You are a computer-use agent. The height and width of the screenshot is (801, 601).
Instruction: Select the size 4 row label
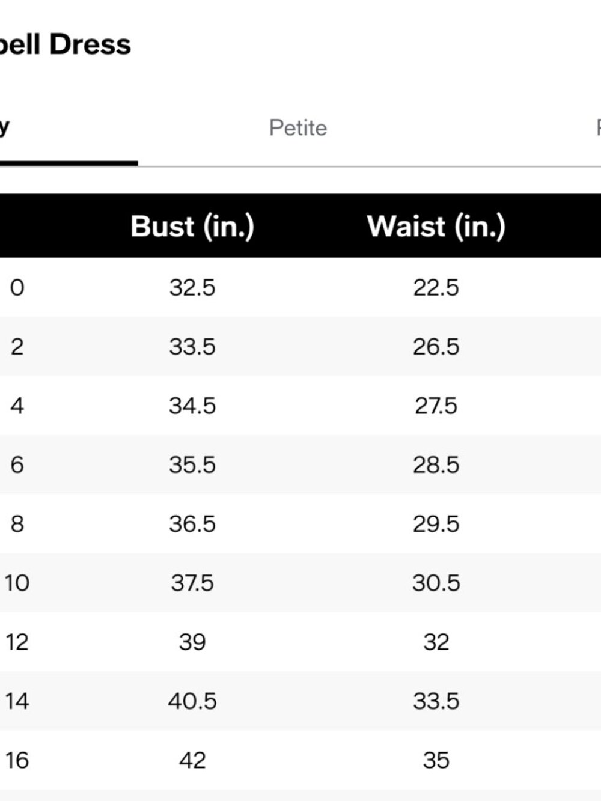point(17,406)
